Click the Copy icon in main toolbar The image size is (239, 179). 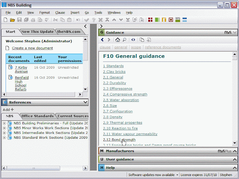click(x=62, y=20)
